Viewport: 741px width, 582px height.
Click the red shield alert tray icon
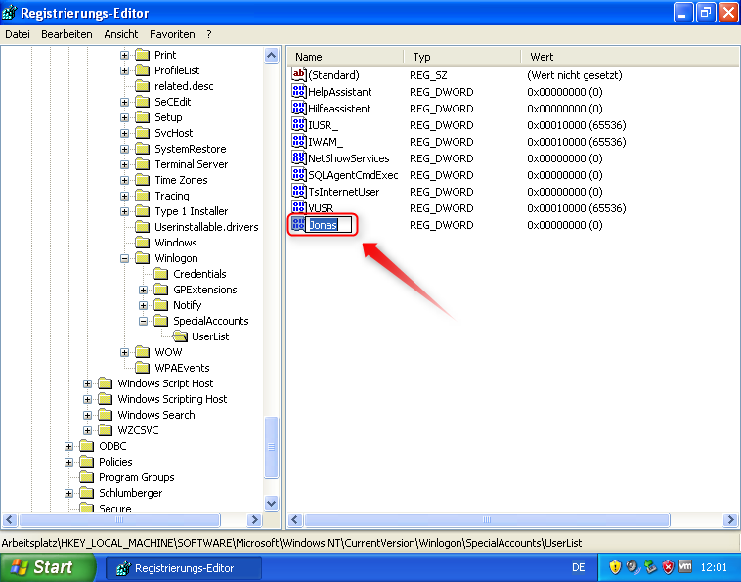668,567
